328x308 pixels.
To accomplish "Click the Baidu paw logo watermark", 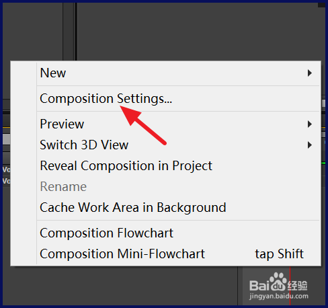I will (x=278, y=282).
